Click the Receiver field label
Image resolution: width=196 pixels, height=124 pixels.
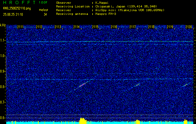pos(64,10)
